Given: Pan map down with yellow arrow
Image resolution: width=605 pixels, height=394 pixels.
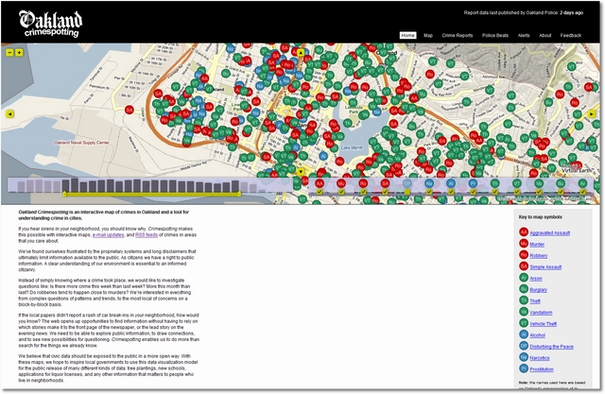Looking at the screenshot, I should [x=301, y=172].
